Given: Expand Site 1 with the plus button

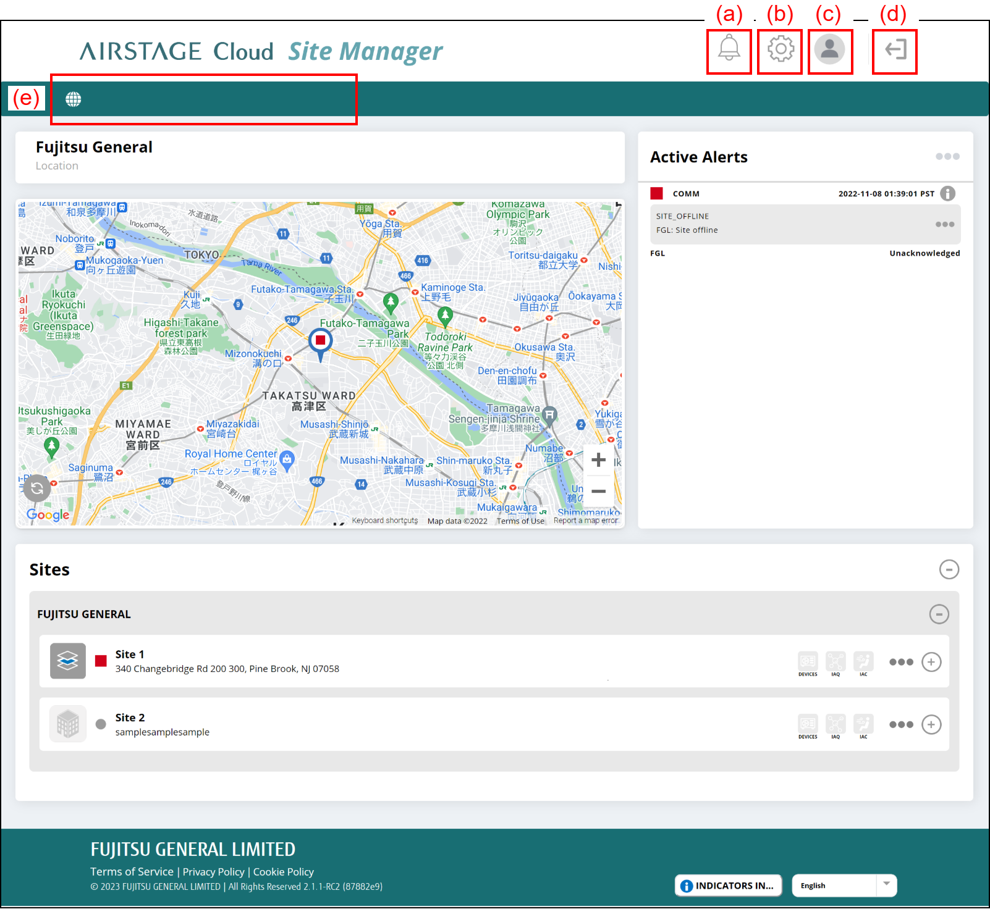Looking at the screenshot, I should click(x=931, y=662).
